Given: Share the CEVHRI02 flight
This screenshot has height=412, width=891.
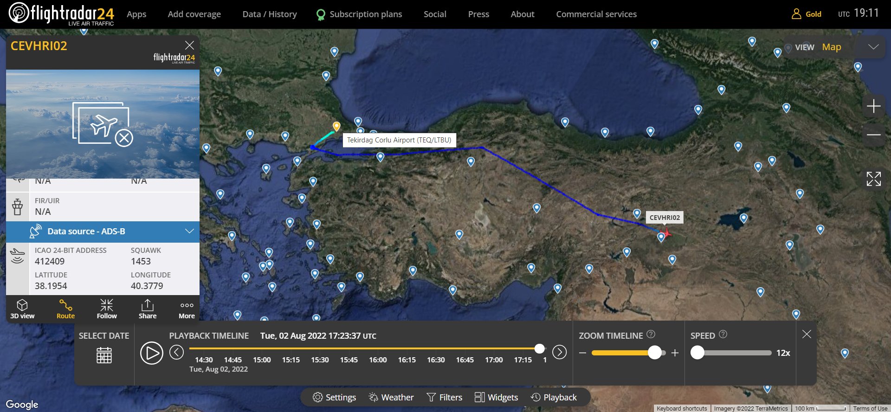Looking at the screenshot, I should pyautogui.click(x=148, y=309).
